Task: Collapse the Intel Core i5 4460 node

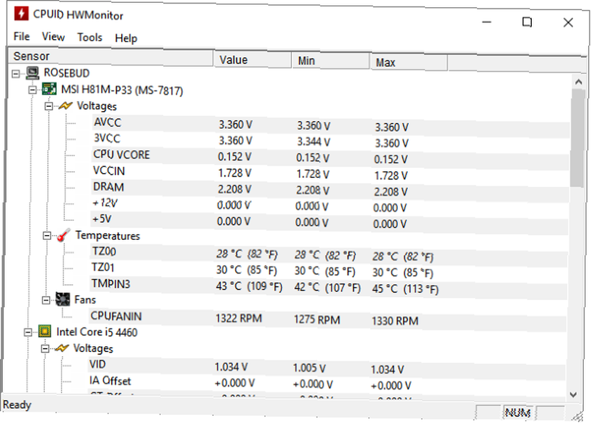Action: click(x=28, y=332)
